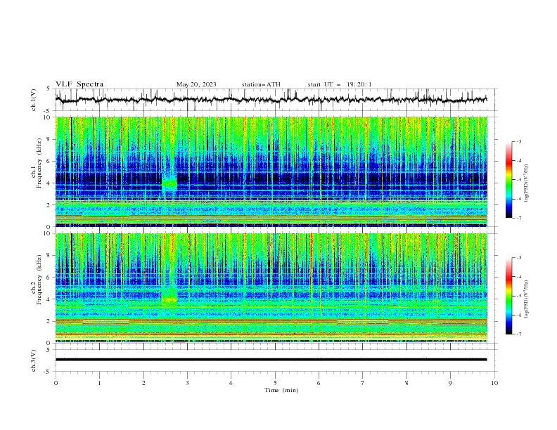Click time axis tick label "3"
Screen dimensions: 557x430
[x=187, y=383]
